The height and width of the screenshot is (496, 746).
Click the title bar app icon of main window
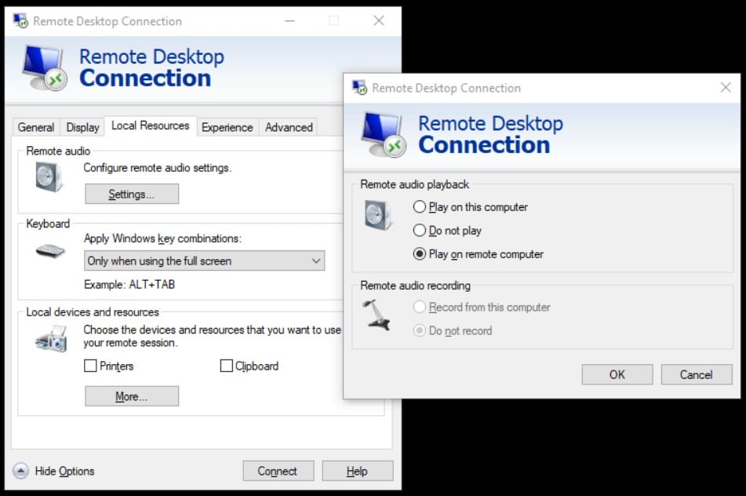20,21
